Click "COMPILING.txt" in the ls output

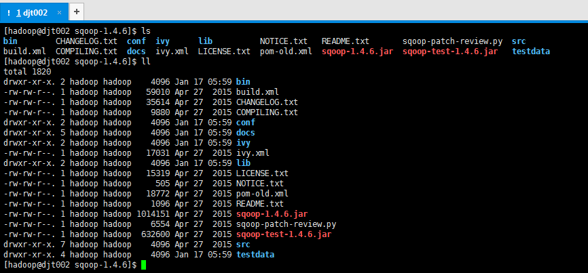[x=86, y=51]
